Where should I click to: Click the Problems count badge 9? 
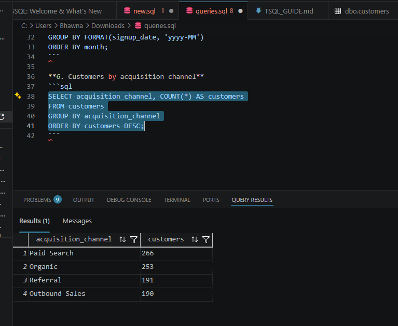(58, 199)
